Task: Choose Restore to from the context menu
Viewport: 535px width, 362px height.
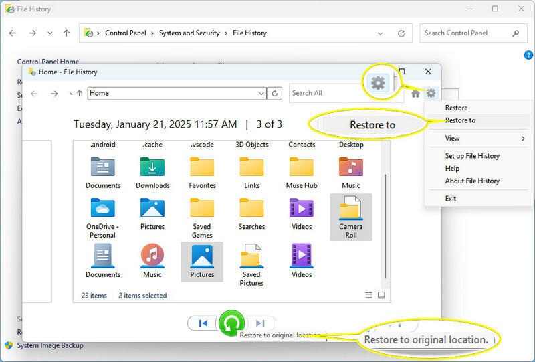Action: [460, 120]
